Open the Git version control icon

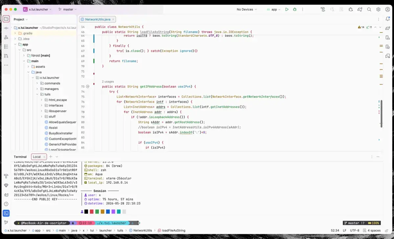coord(6,222)
